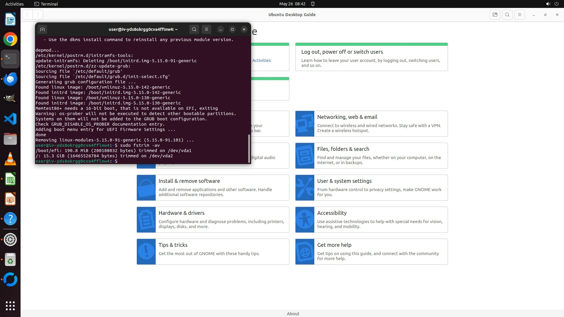Click the terminal search icon

point(194,29)
